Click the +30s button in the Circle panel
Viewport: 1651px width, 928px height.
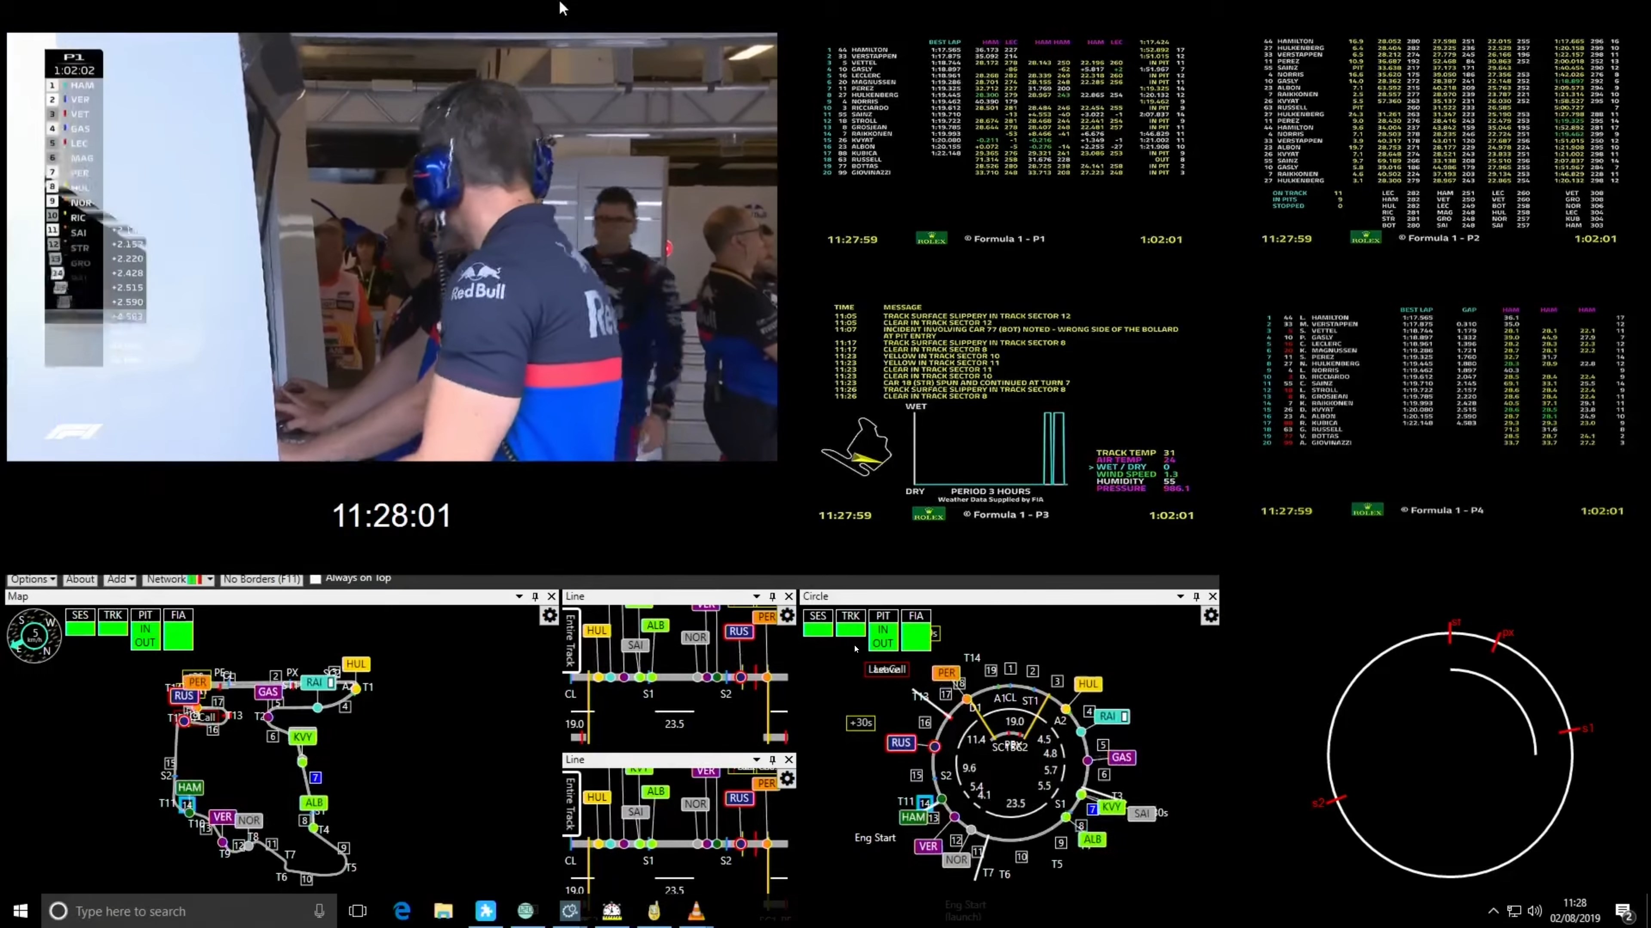861,722
